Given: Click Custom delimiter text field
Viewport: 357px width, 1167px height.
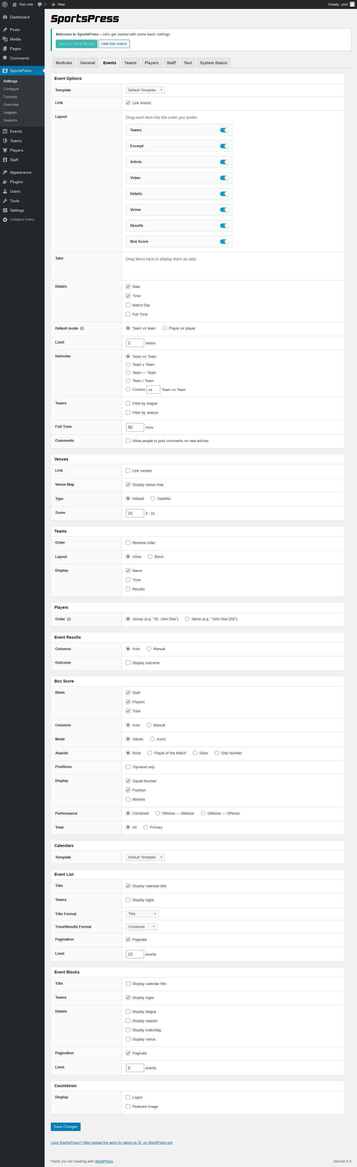Looking at the screenshot, I should (153, 390).
